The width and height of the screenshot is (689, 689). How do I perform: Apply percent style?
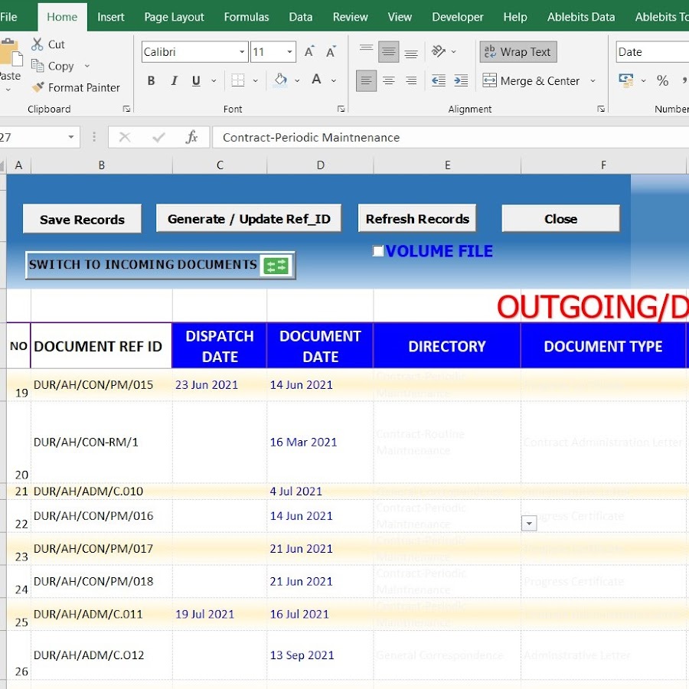tap(662, 80)
